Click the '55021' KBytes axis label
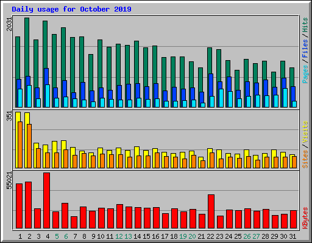 pyautogui.click(x=9, y=180)
